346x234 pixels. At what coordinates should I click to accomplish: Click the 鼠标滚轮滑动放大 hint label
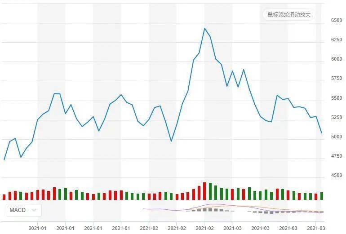tap(289, 15)
